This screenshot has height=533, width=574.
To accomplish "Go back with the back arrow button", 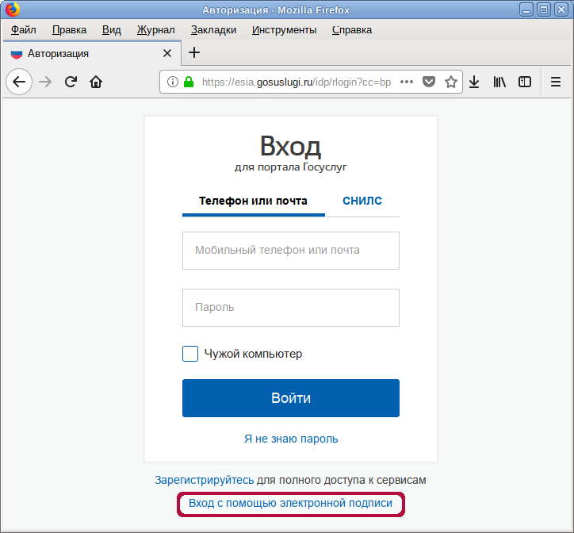I will (x=19, y=82).
